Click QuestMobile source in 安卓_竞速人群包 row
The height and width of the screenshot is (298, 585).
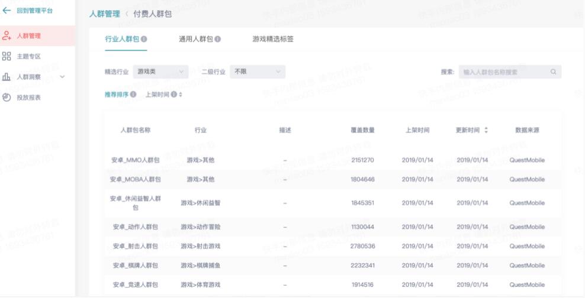click(527, 284)
